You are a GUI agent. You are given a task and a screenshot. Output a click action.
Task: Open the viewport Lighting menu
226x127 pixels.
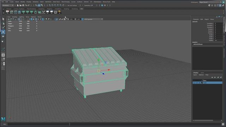22,17
